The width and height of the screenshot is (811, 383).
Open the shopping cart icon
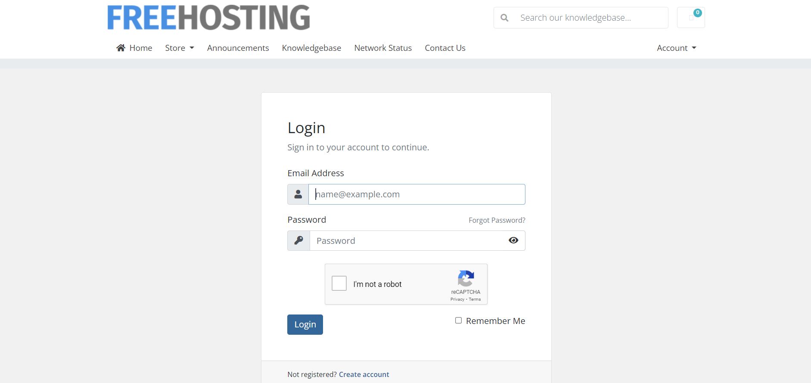click(691, 18)
